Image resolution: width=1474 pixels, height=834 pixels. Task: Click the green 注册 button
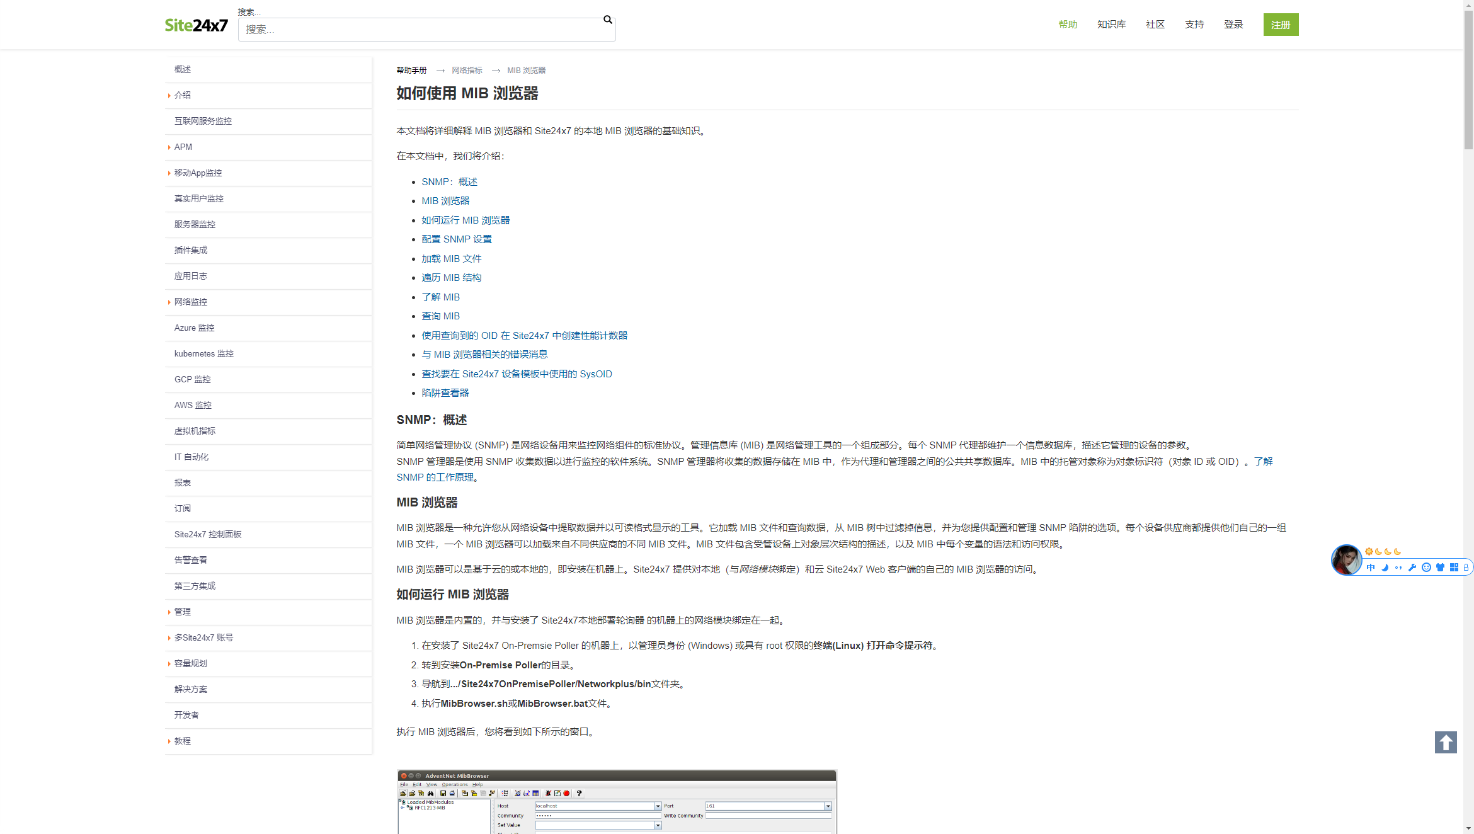[x=1280, y=25]
